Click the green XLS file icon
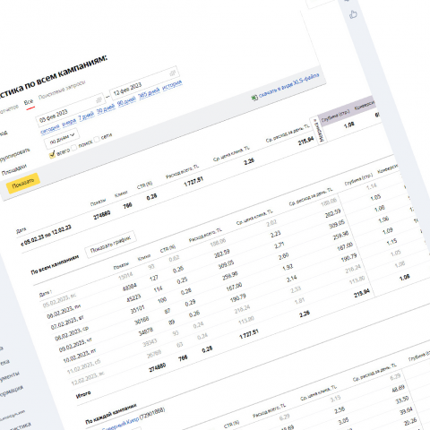The height and width of the screenshot is (430, 430). pyautogui.click(x=254, y=98)
